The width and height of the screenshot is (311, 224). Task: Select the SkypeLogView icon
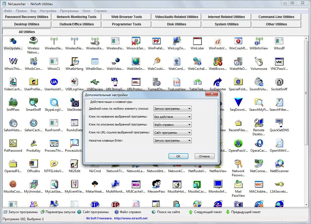(x=54, y=103)
